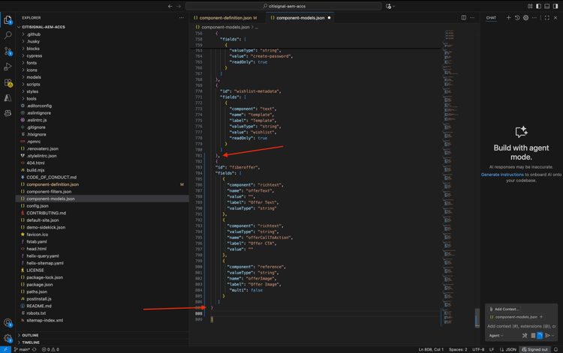
Task: Select the CHAT panel tab
Action: 491,17
